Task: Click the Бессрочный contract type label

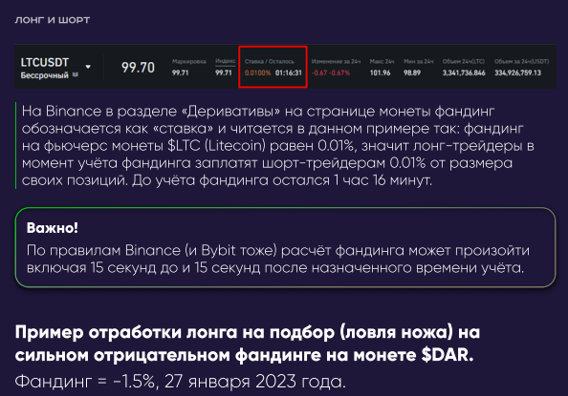Action: (45, 75)
